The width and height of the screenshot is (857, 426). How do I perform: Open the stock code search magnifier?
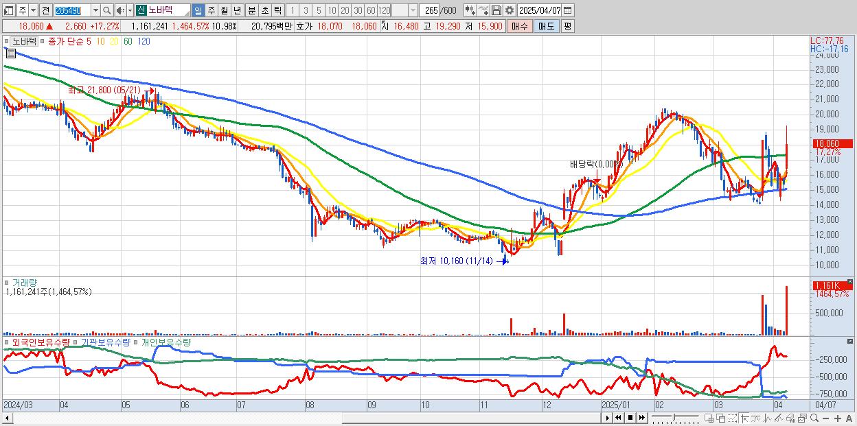click(106, 11)
